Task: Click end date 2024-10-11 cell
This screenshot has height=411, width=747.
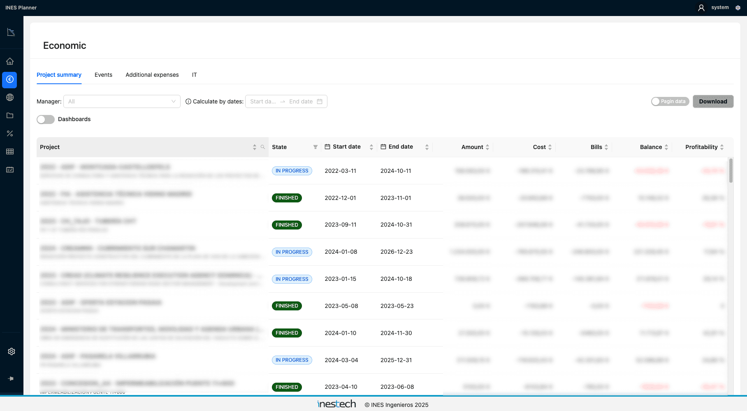Action: (396, 171)
